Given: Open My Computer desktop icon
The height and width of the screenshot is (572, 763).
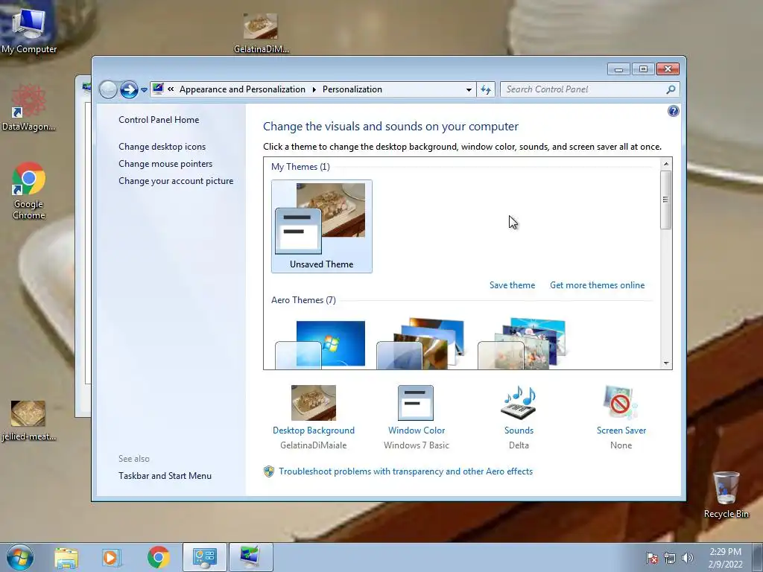Looking at the screenshot, I should tap(29, 30).
